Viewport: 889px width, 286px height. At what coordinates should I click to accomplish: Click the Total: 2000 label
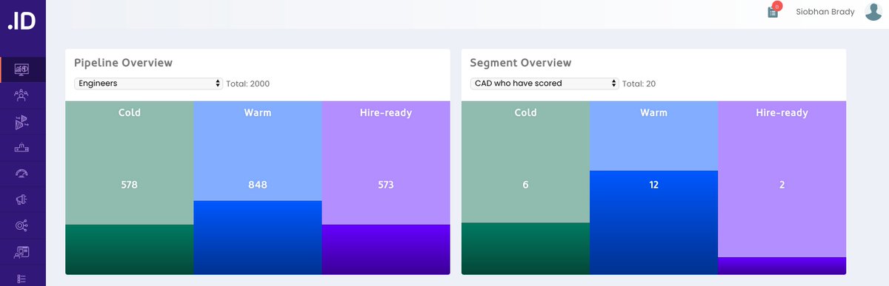click(x=248, y=84)
